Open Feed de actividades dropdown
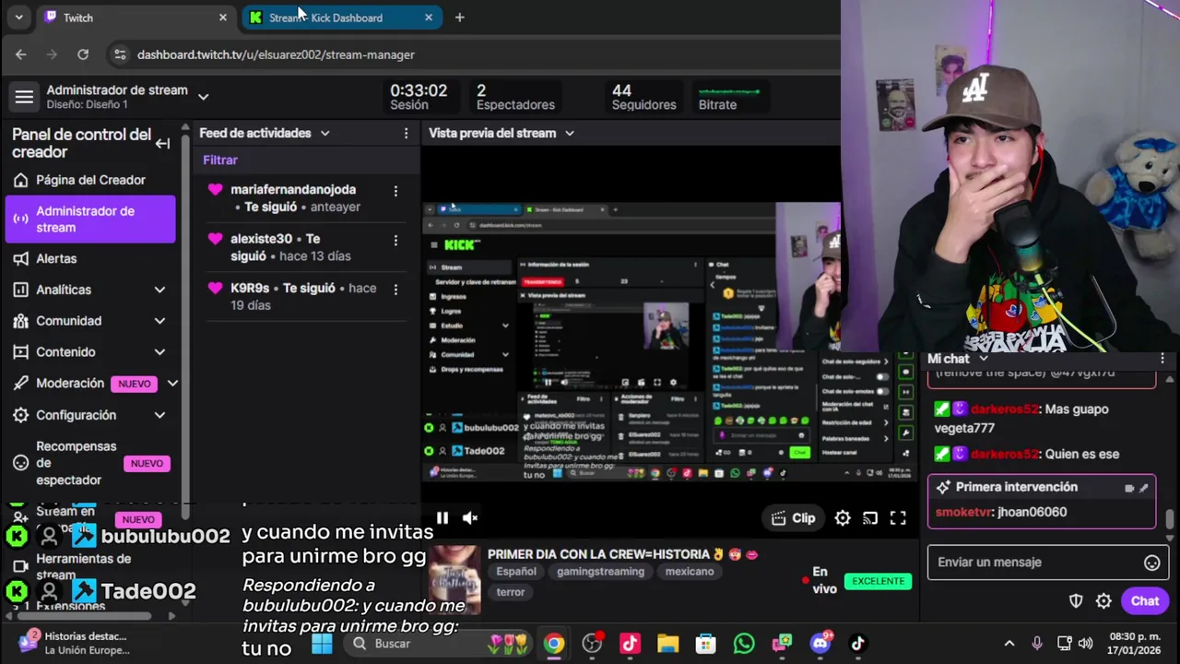This screenshot has height=664, width=1180. 324,133
